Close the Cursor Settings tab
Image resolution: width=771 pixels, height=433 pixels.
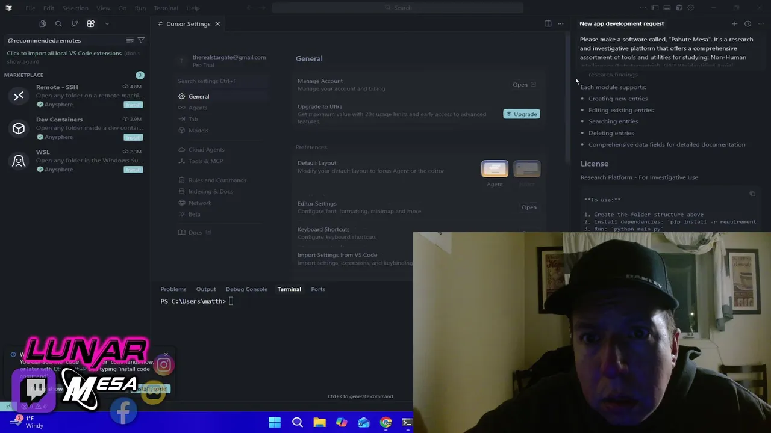[217, 23]
